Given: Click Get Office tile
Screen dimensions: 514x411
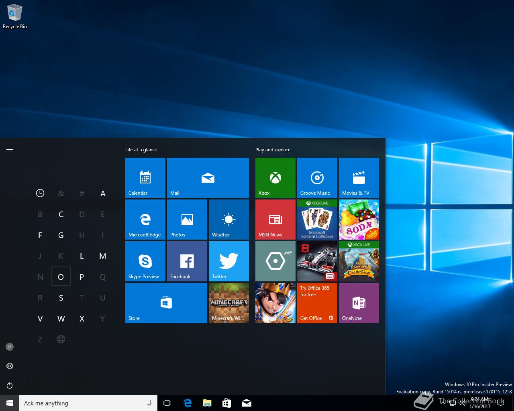Looking at the screenshot, I should pyautogui.click(x=317, y=303).
